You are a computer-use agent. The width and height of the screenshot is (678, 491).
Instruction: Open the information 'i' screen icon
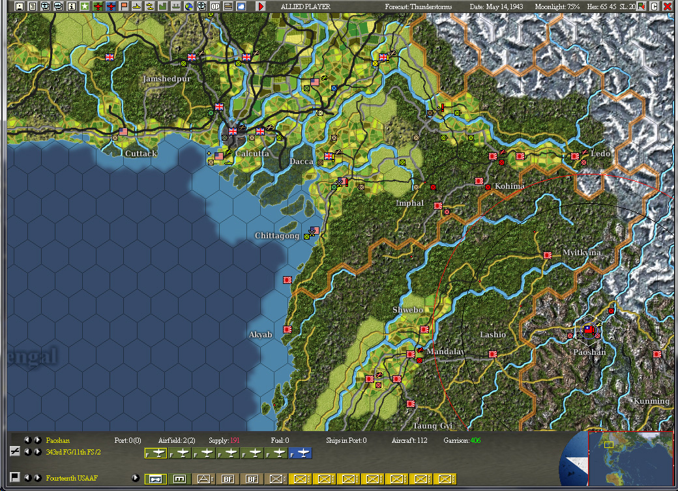71,6
